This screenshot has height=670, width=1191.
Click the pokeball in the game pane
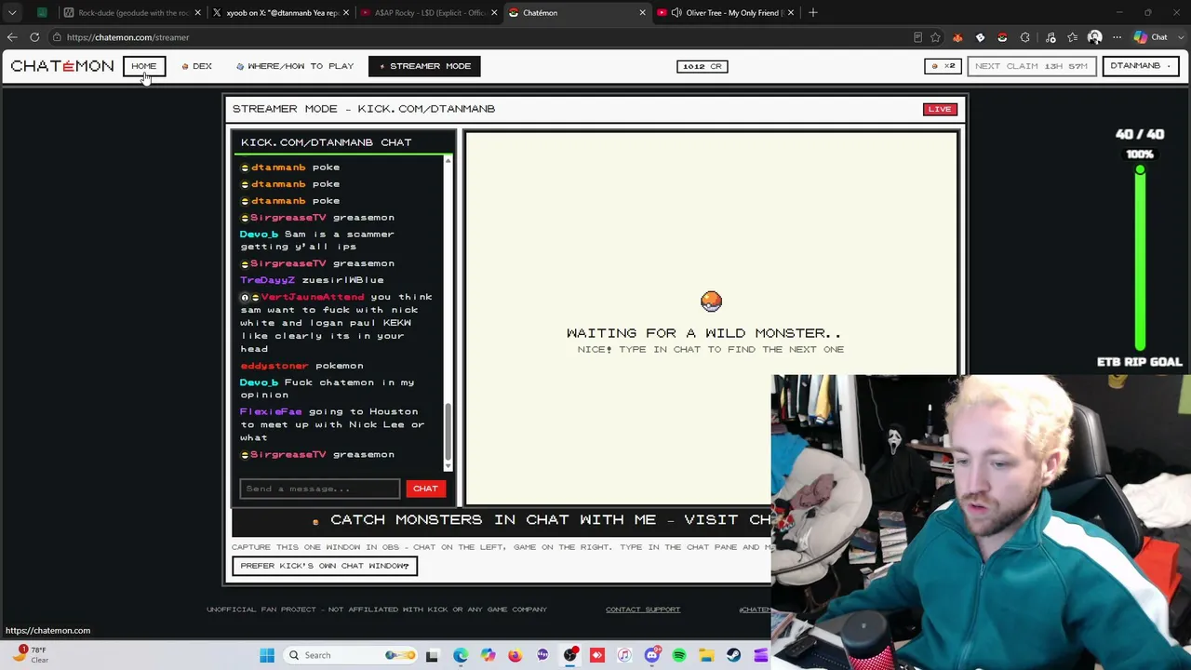711,301
